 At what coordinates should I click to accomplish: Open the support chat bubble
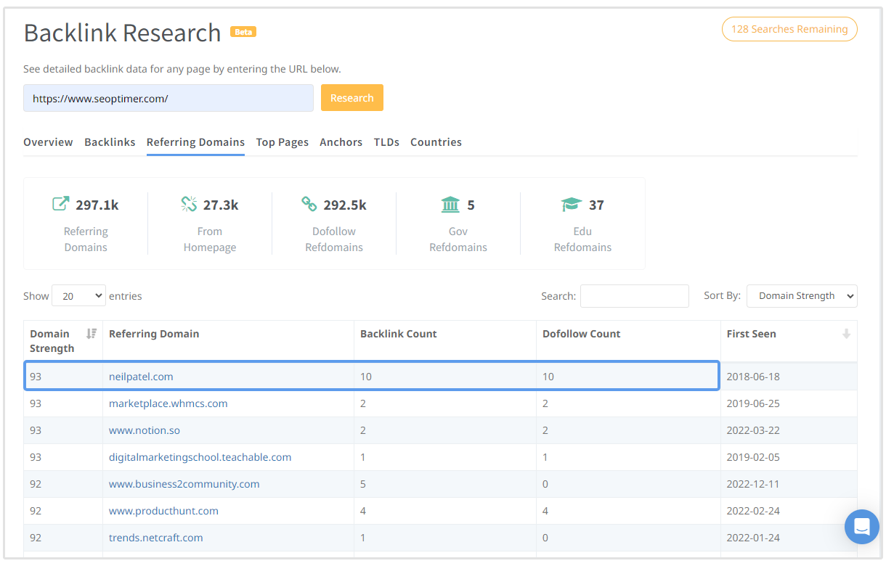click(x=861, y=528)
